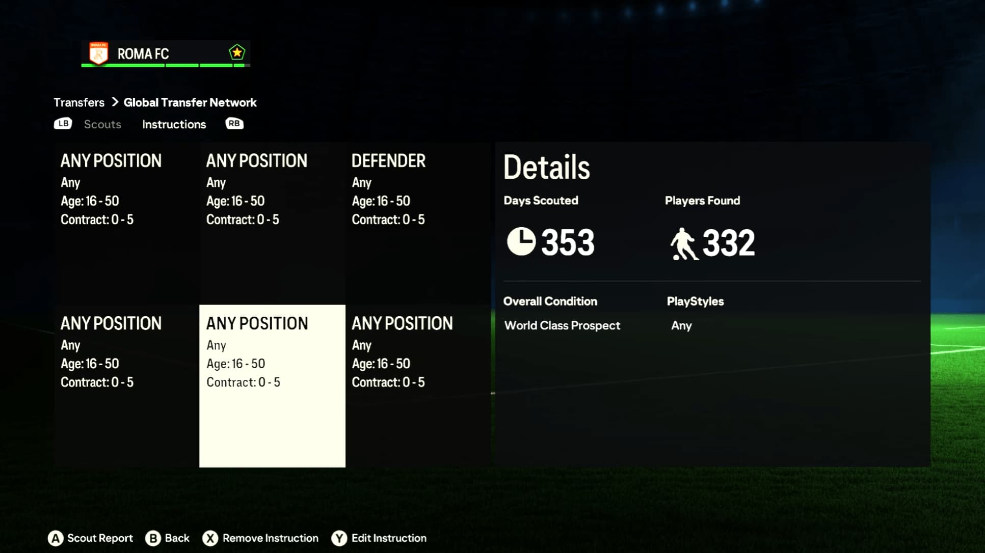Viewport: 985px width, 553px height.
Task: Click the LB bumper navigation icon
Action: [x=63, y=124]
